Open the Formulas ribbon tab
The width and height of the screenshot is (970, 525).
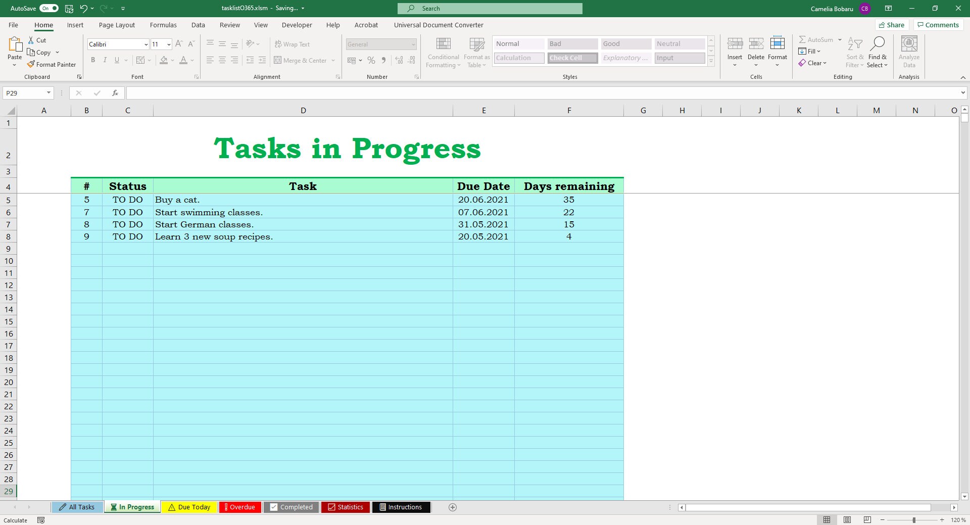click(163, 25)
